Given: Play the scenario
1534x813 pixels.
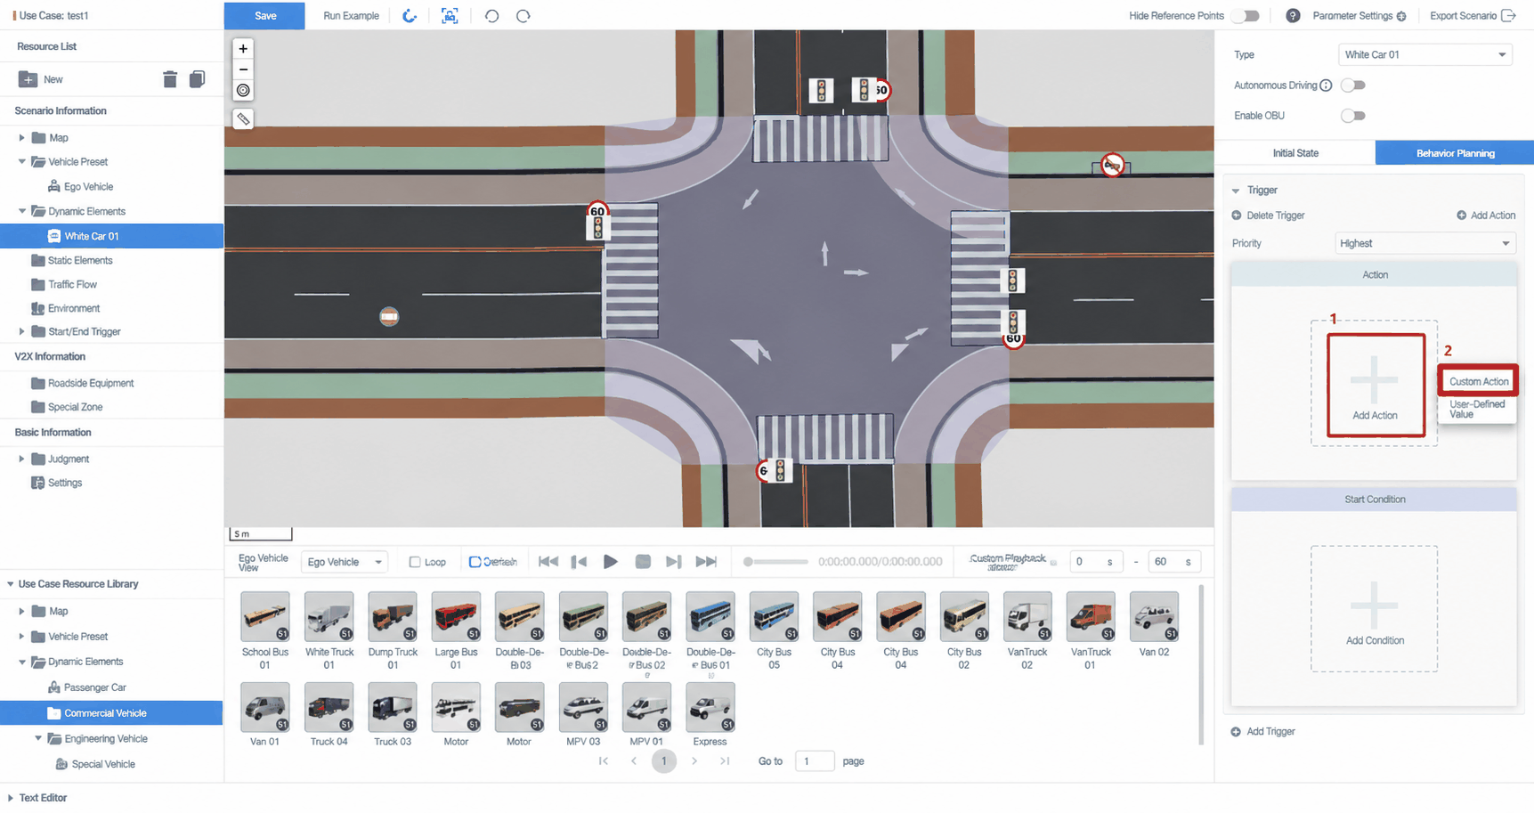Looking at the screenshot, I should click(x=611, y=562).
